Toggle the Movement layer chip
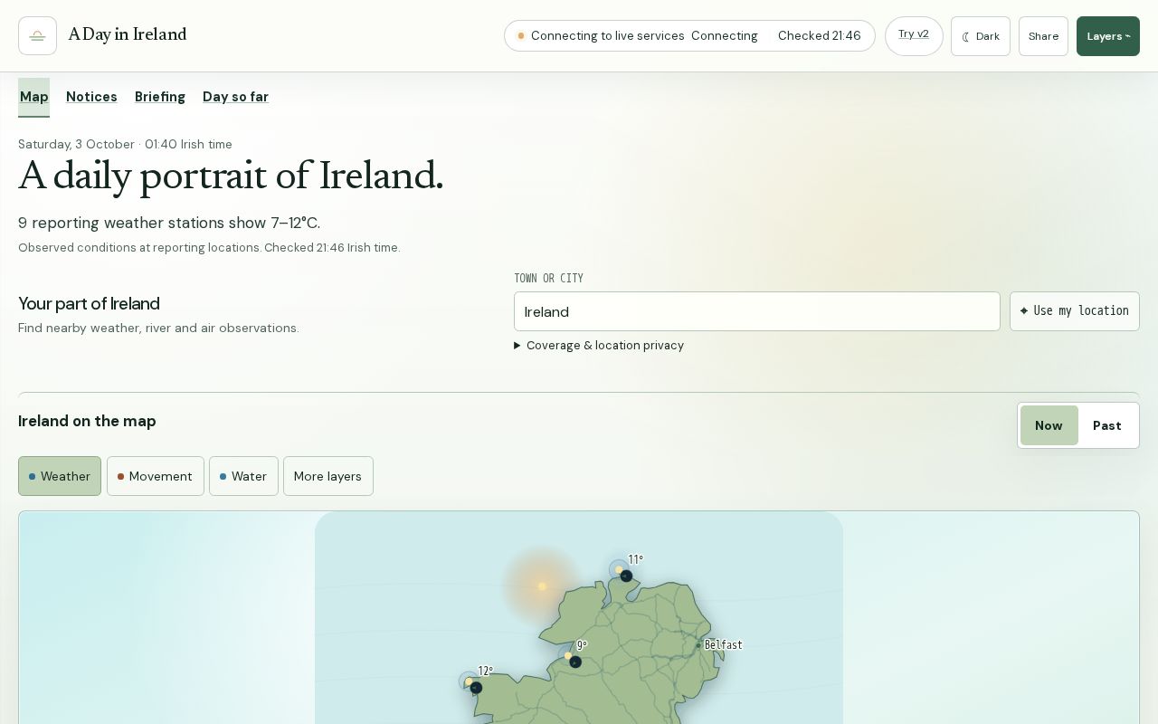1158x724 pixels. coord(156,476)
